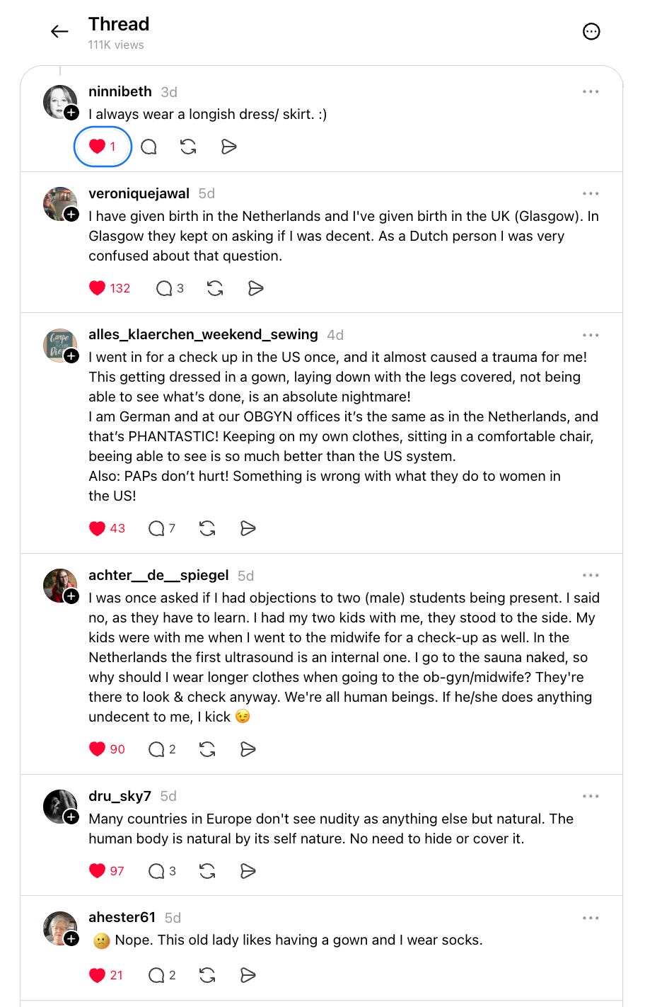Image resolution: width=645 pixels, height=1007 pixels.
Task: Share ahester61's comment via send icon
Action: (248, 975)
